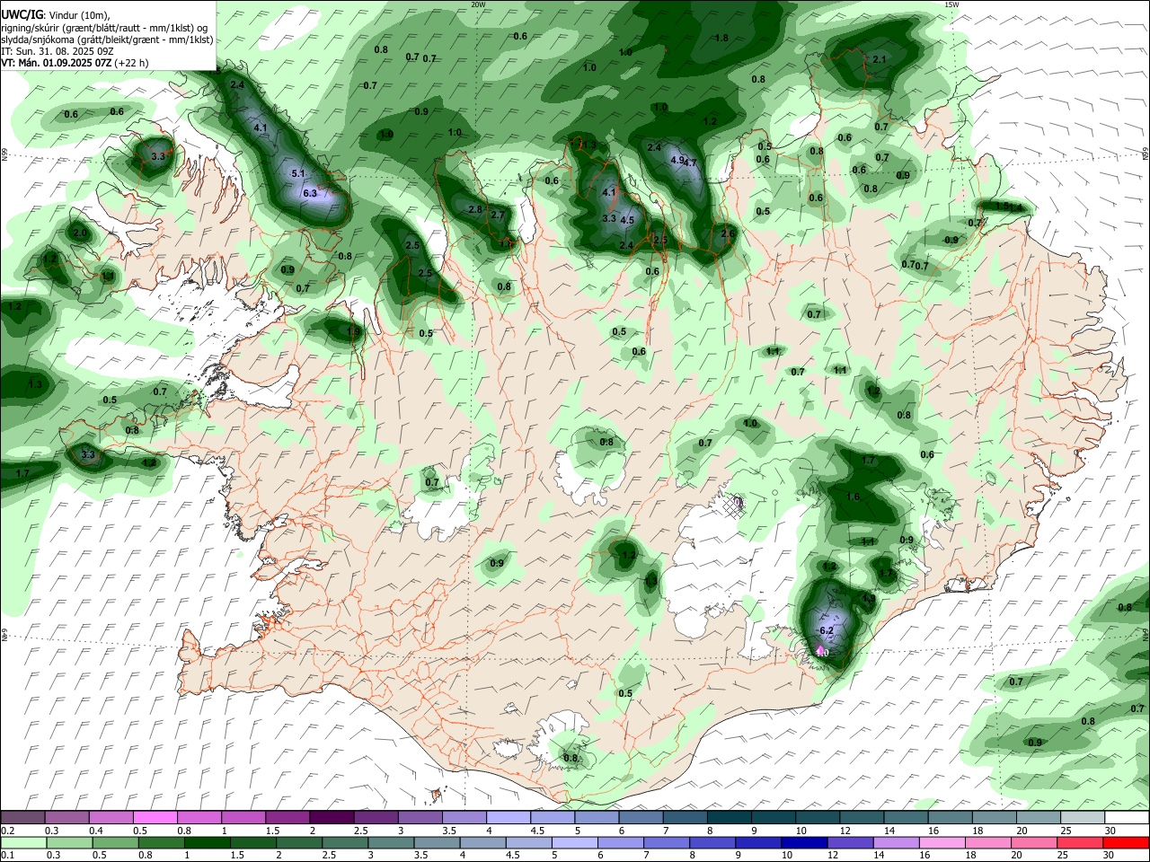Click the 4.9 precipitation value
Viewport: 1150px width, 862px height.
point(678,160)
